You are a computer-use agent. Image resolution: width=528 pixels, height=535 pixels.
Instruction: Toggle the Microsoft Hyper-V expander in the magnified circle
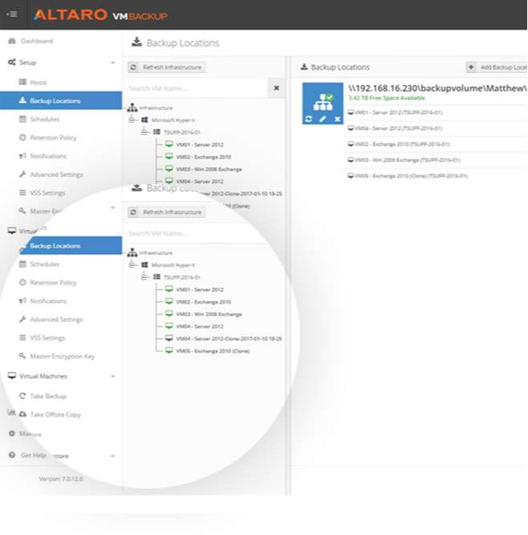(x=131, y=265)
